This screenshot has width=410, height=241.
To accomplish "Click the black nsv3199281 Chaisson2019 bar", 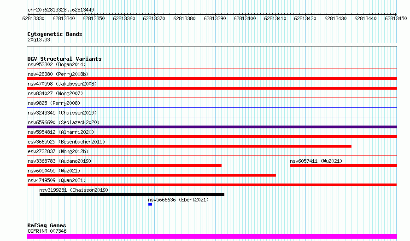I will (132, 195).
